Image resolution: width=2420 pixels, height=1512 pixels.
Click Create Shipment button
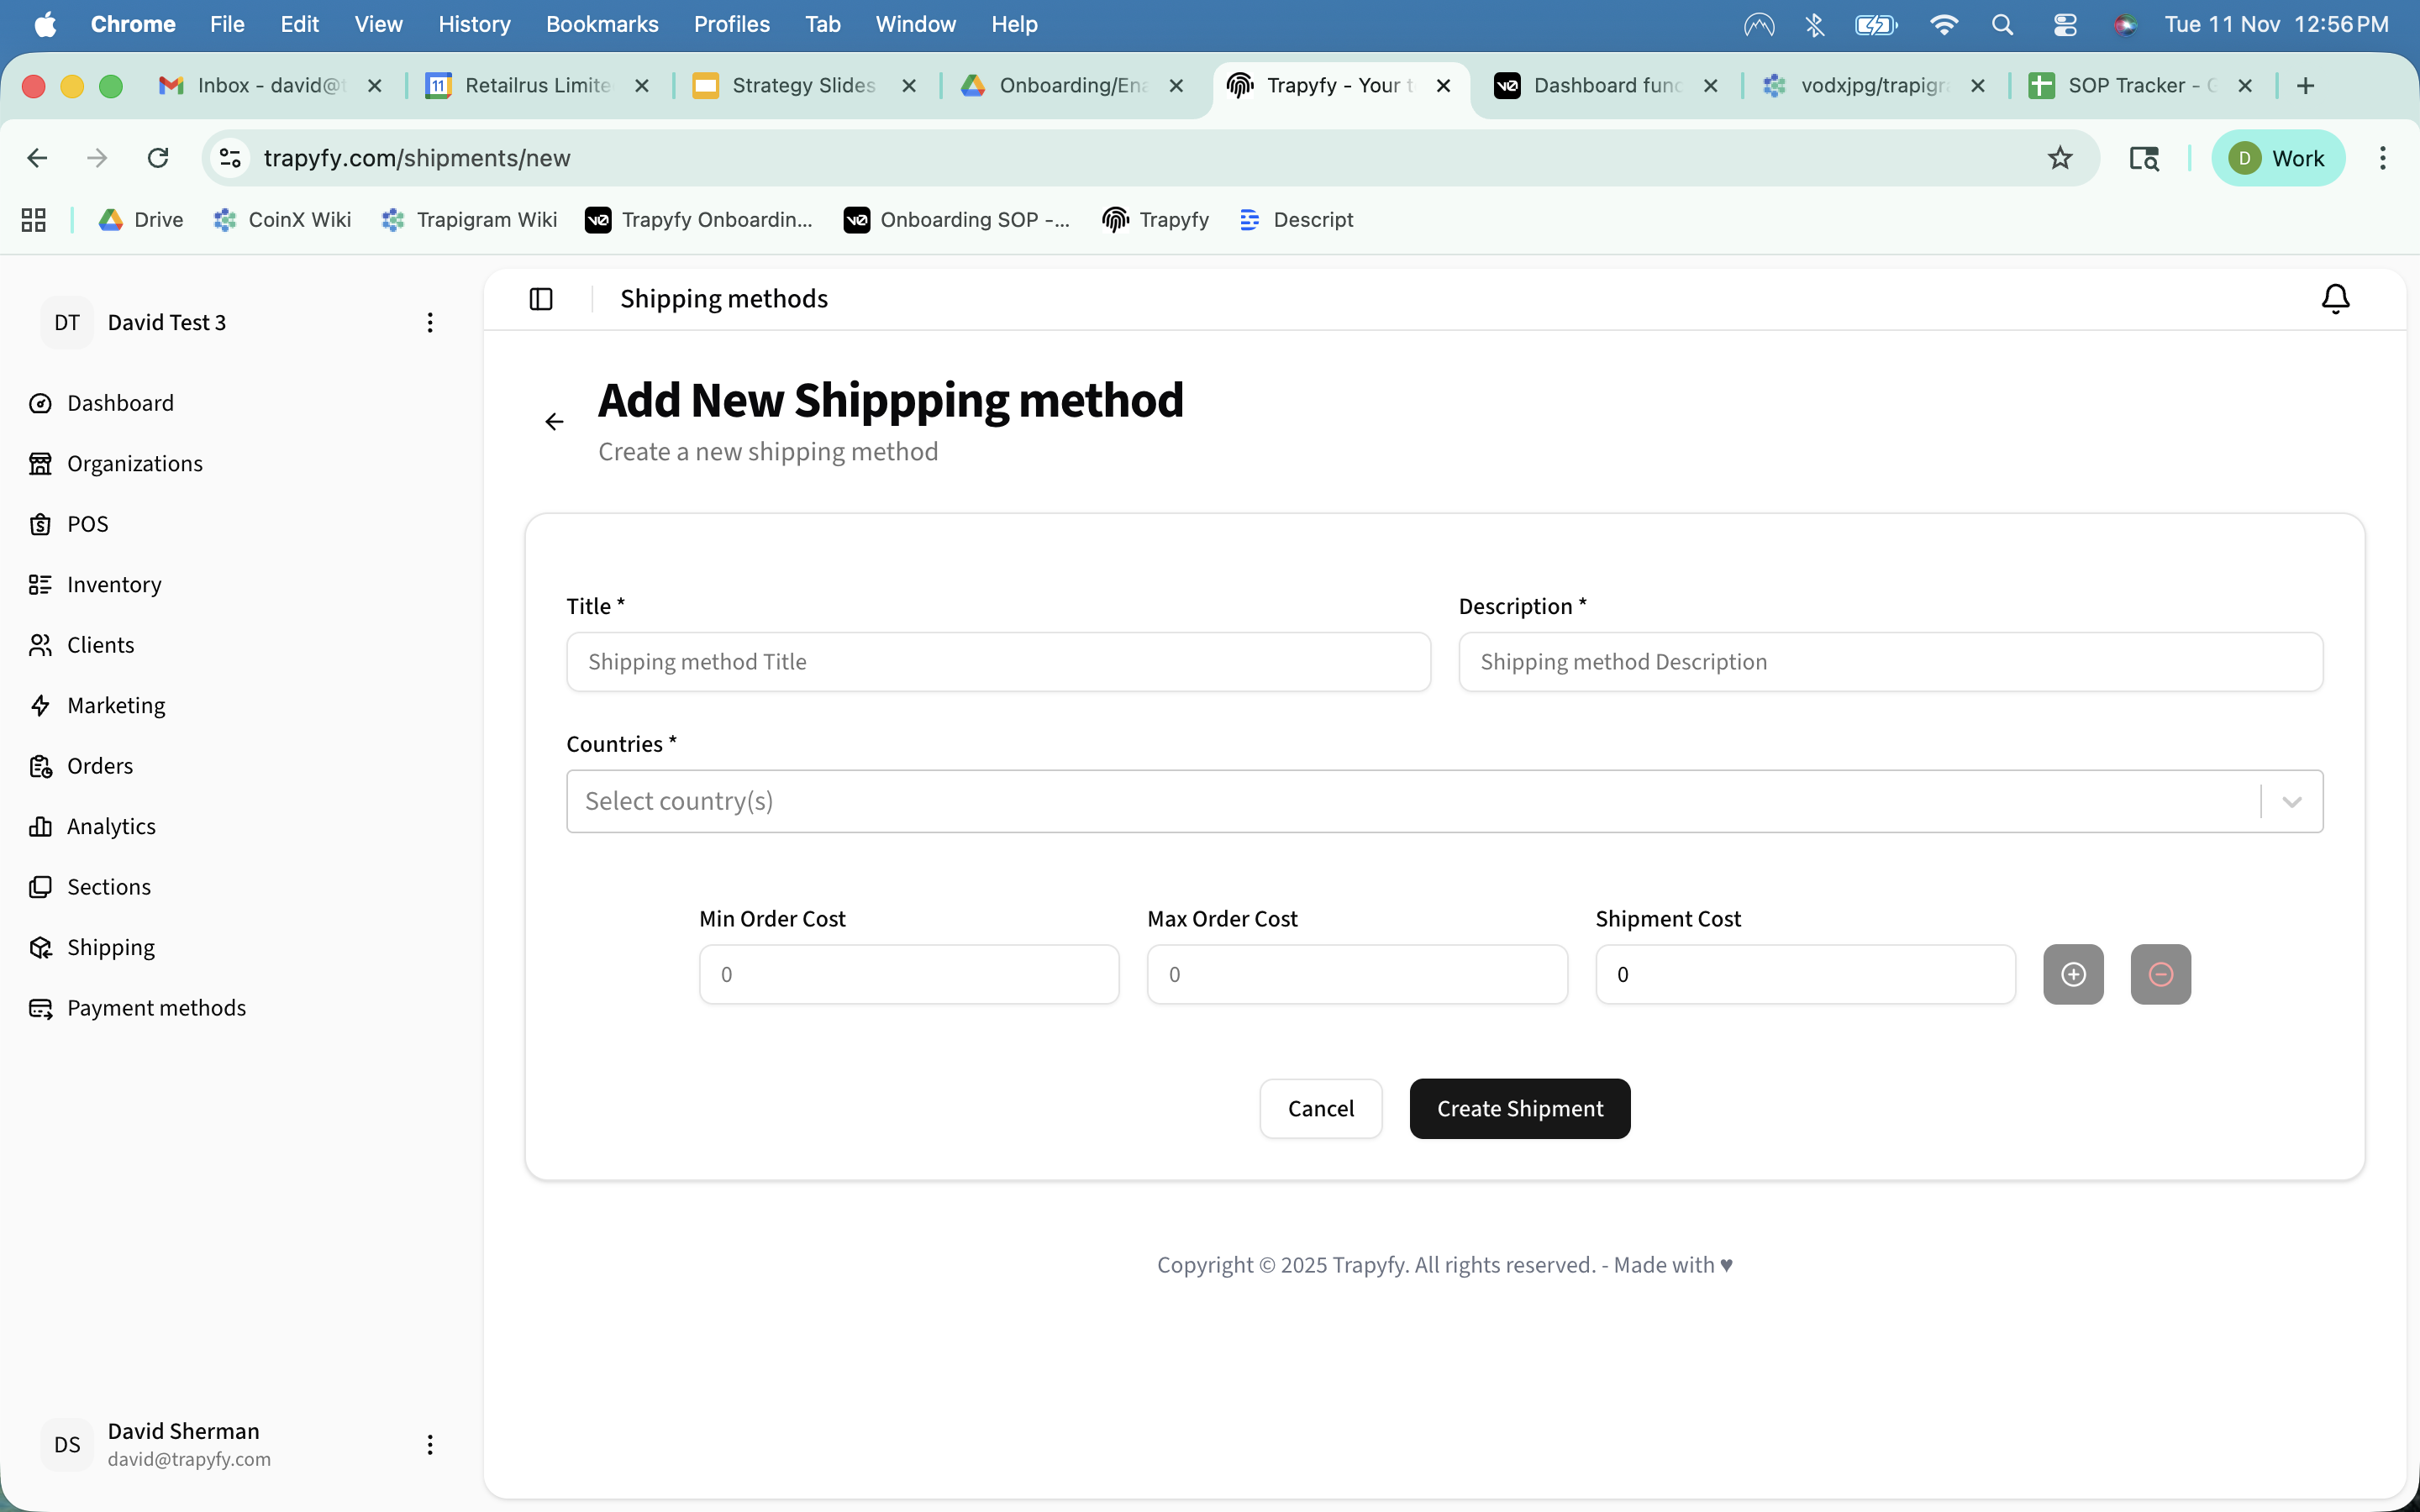[1519, 1108]
